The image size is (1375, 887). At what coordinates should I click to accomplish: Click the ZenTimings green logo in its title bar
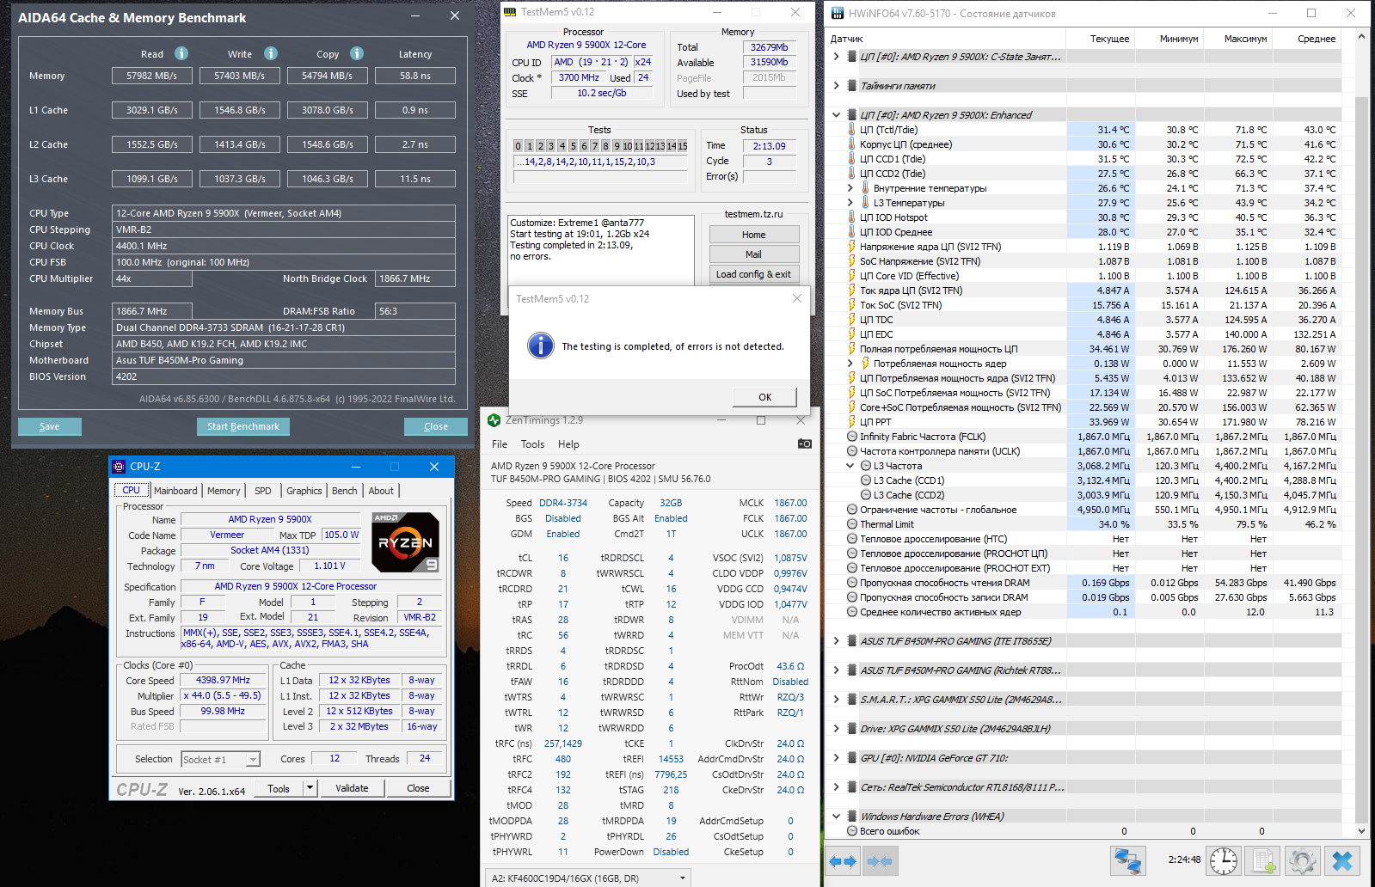point(494,420)
